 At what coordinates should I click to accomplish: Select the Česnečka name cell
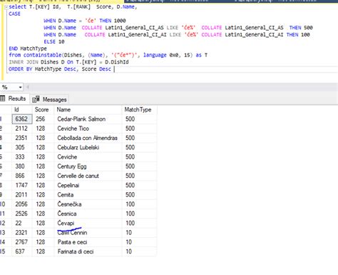click(x=88, y=204)
